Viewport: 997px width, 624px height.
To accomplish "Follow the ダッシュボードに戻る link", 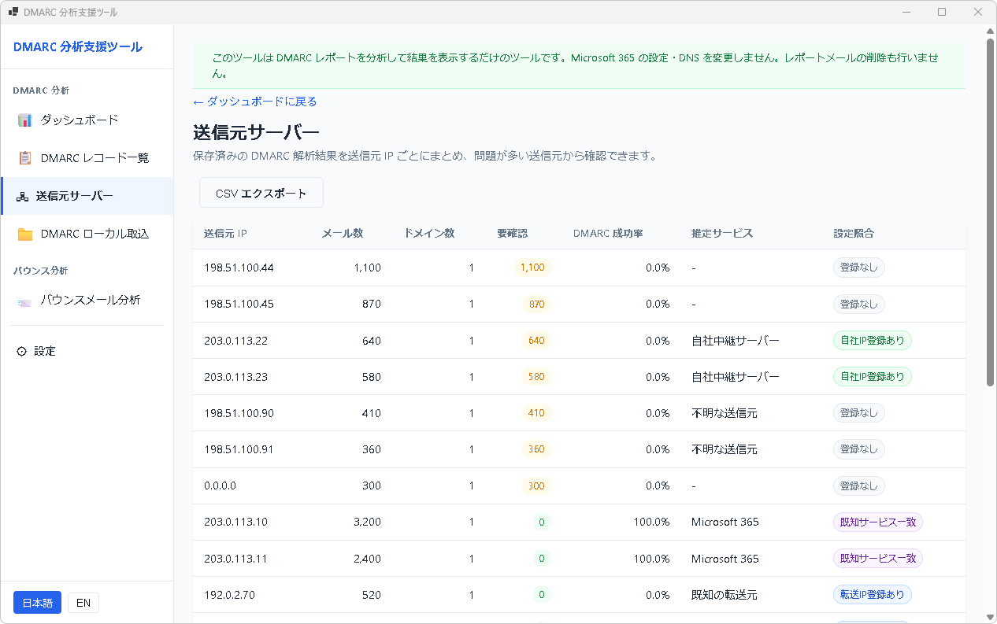I will [255, 102].
